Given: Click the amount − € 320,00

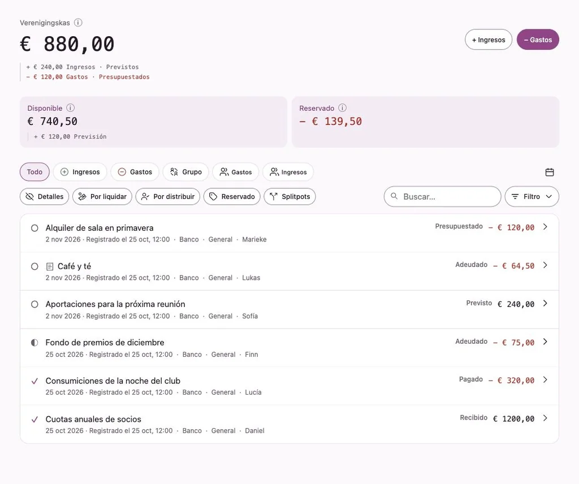Looking at the screenshot, I should [511, 381].
